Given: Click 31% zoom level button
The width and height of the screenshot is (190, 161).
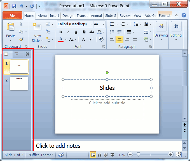Looking at the screenshot, I should click(121, 155).
